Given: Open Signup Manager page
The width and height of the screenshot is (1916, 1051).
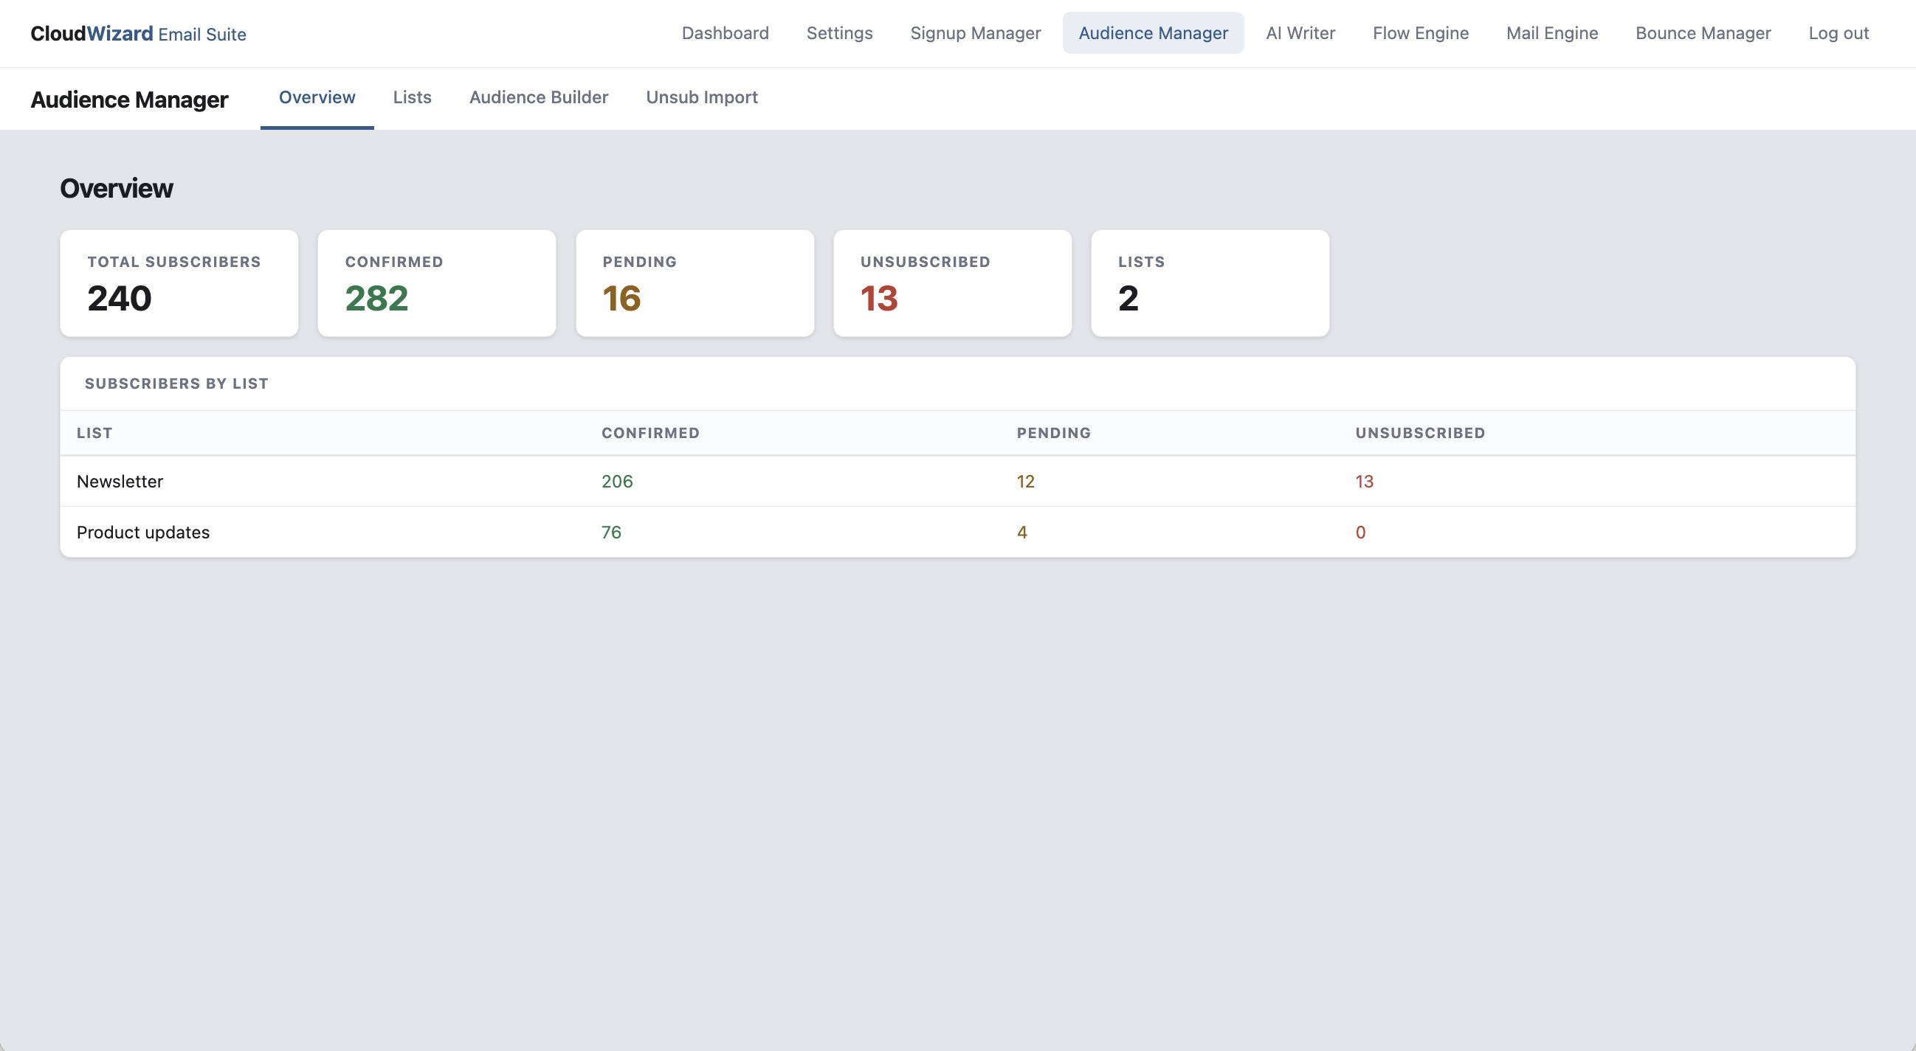Looking at the screenshot, I should coord(975,33).
